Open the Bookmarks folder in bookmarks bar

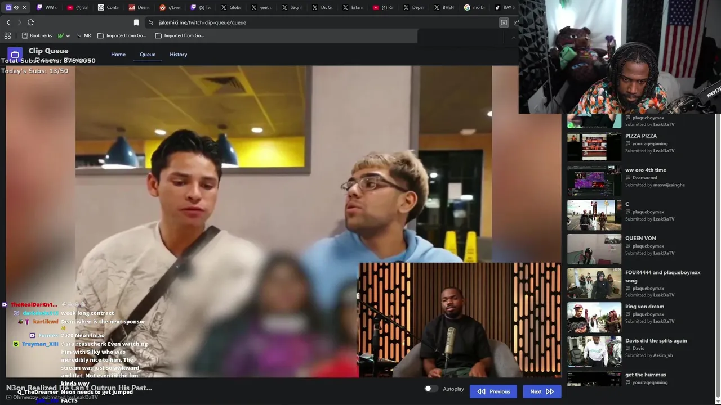click(37, 35)
